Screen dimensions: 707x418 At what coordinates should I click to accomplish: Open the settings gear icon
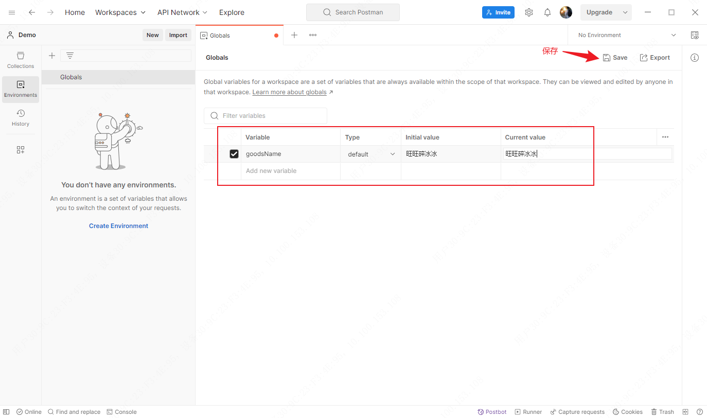click(x=529, y=12)
